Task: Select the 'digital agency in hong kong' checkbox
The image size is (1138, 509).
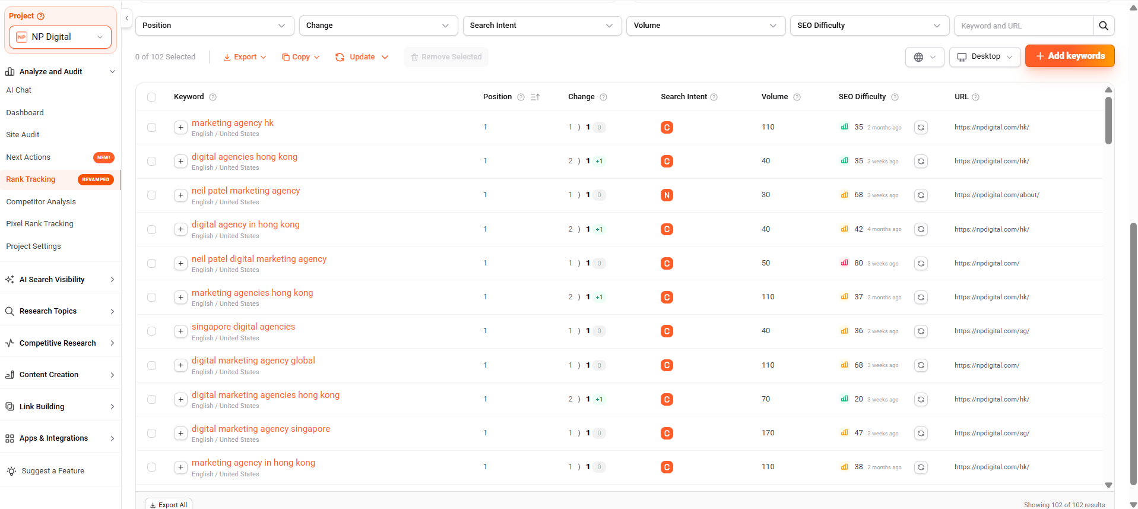Action: (152, 230)
